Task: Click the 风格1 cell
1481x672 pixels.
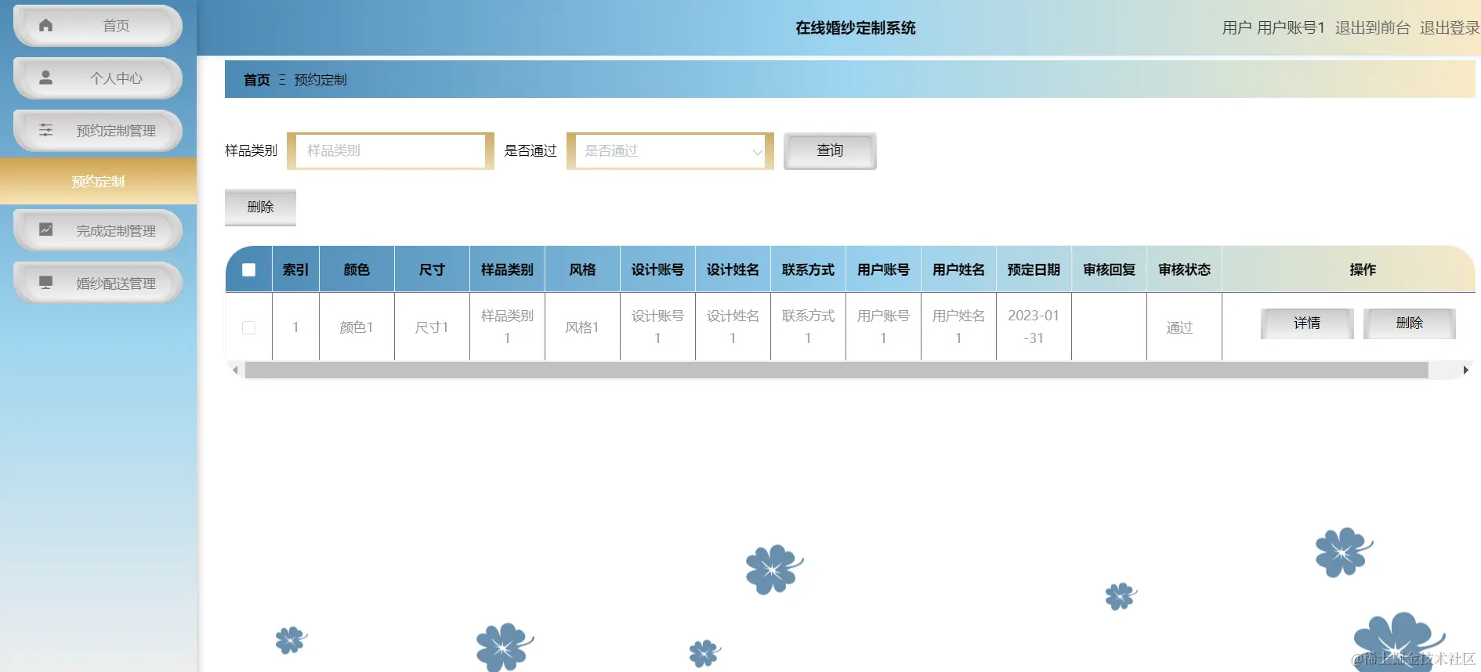Action: 582,327
